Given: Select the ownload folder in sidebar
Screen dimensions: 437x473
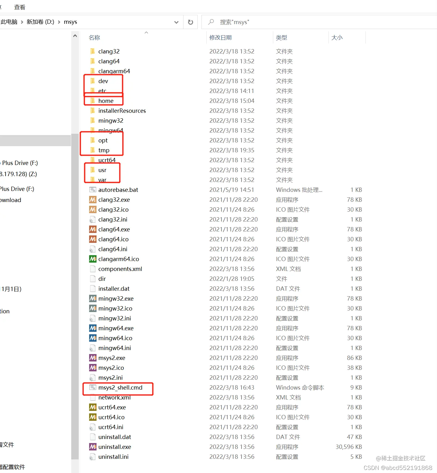Looking at the screenshot, I should tap(10, 200).
